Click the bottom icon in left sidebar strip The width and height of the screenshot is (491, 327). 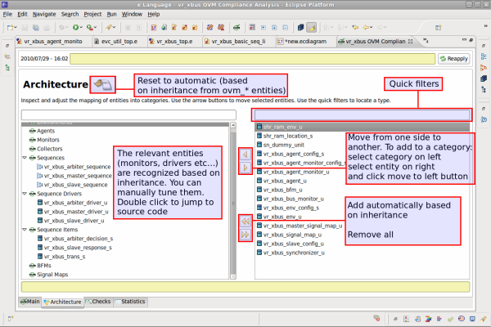tap(7, 68)
